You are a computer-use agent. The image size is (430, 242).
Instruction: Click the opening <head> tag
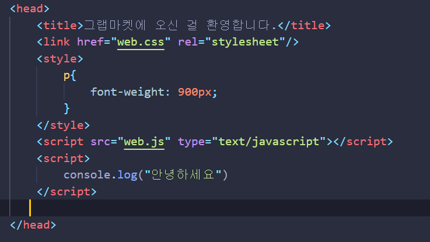coord(30,9)
